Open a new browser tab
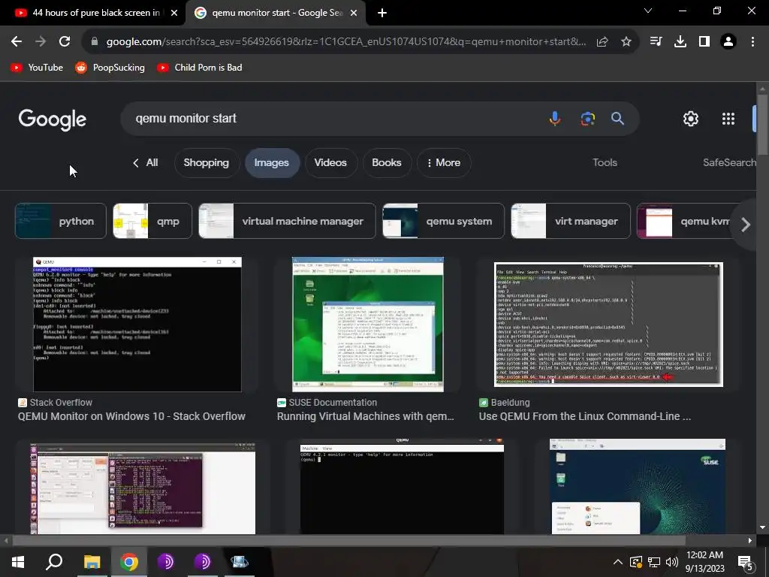The width and height of the screenshot is (769, 577). tap(382, 13)
